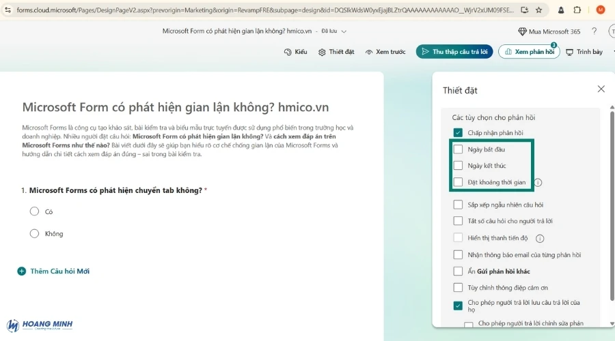Screen dimensions: 615x341
Task: Check Ẩn Gửi phản hồi khác option
Action: (458, 271)
